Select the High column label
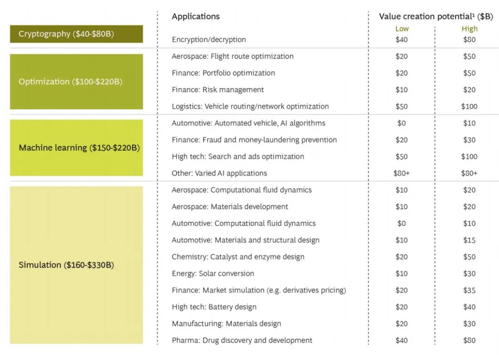 click(469, 29)
